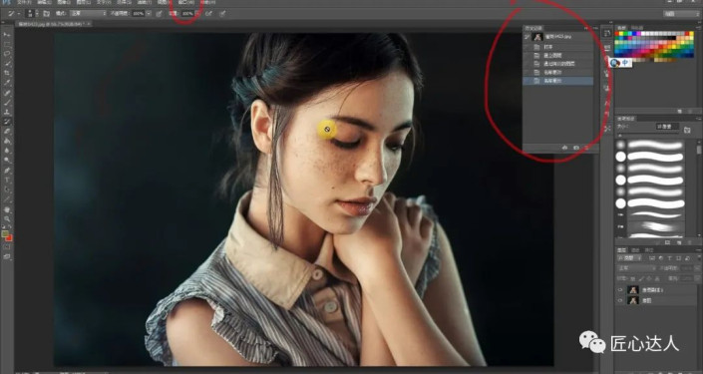Filter layers by type layers icon
This screenshot has height=374, width=703.
[669, 258]
